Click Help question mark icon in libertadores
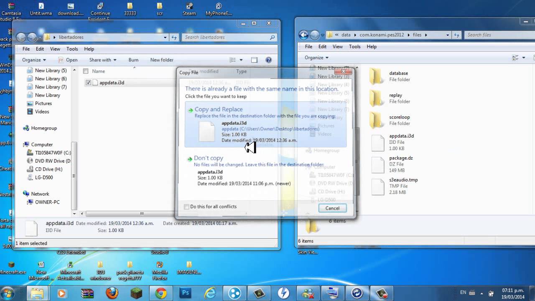The image size is (535, 301). 269,60
